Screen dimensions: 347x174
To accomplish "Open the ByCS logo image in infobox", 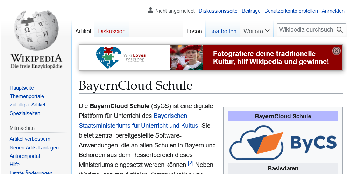I will (x=283, y=142).
